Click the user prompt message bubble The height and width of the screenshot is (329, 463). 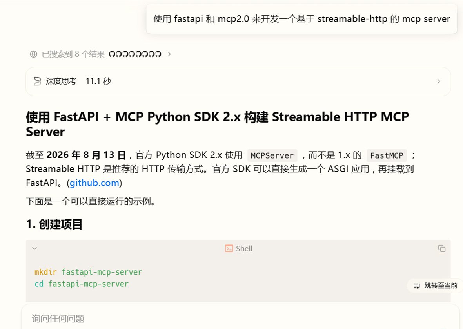pyautogui.click(x=301, y=19)
